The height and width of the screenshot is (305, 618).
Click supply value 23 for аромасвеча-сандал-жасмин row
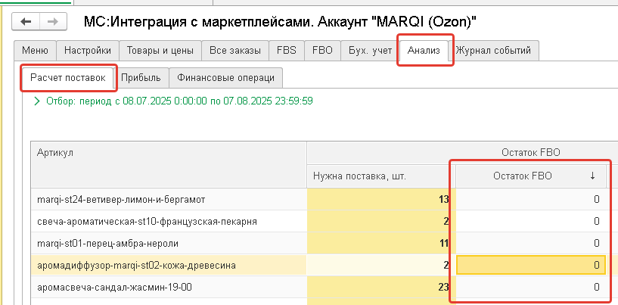(381, 288)
